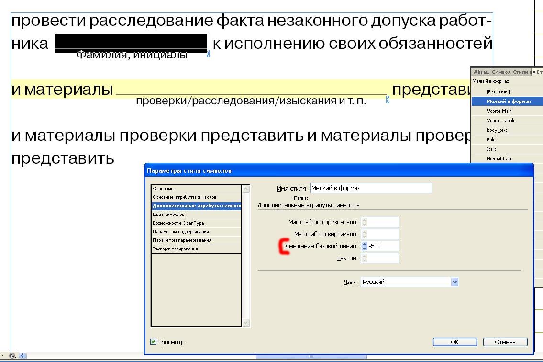This screenshot has width=543, height=362.
Task: Click the Имя стиля name field
Action: pos(371,188)
